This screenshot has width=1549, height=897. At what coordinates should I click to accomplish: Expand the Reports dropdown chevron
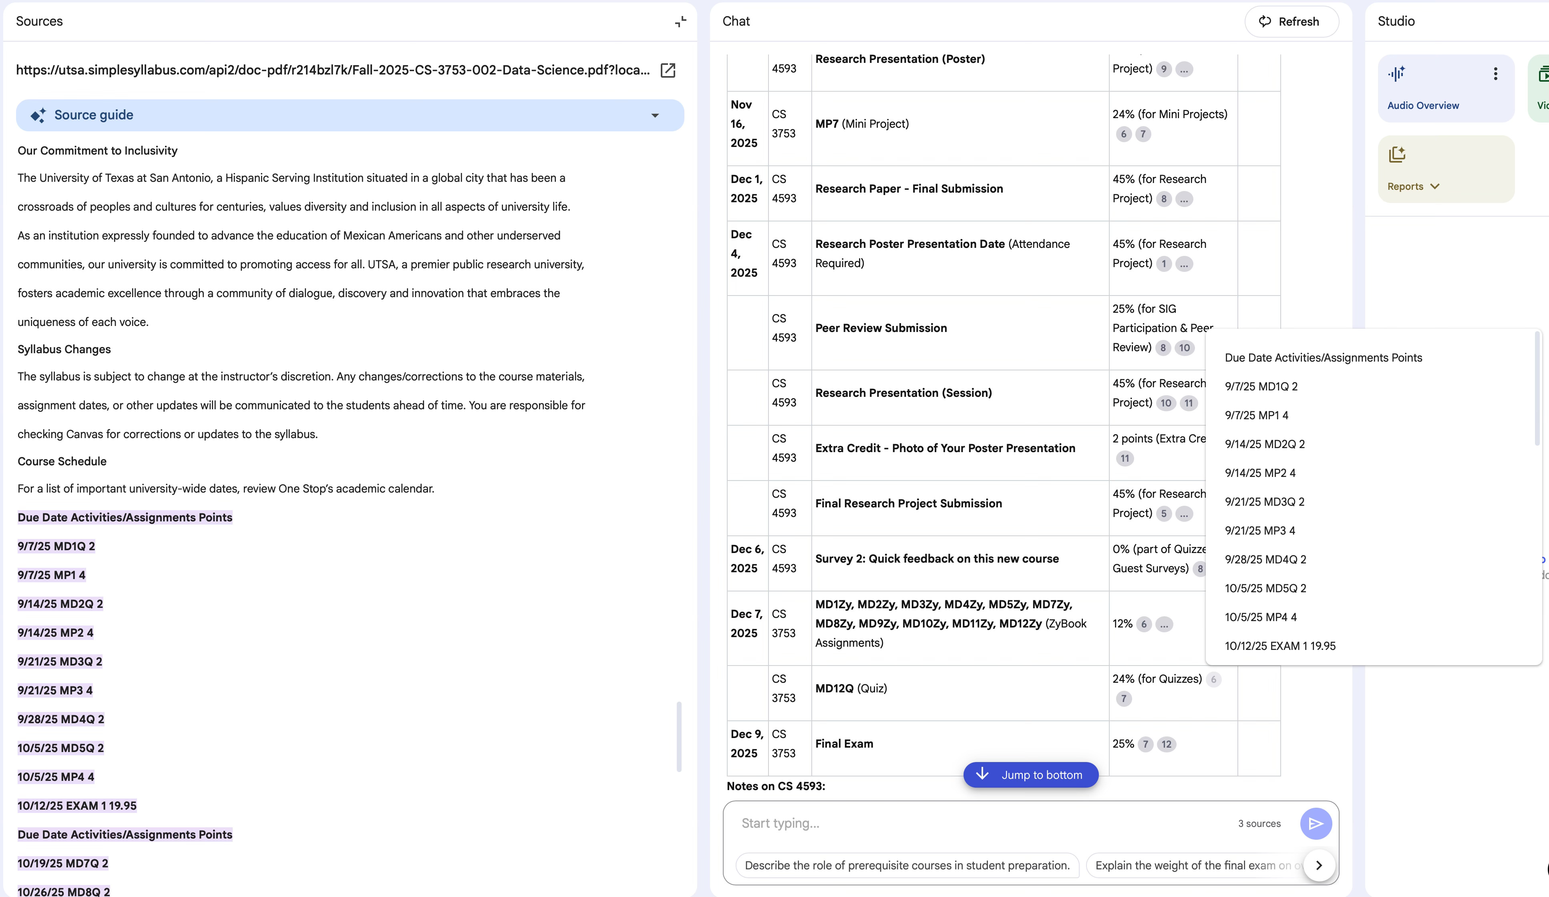pyautogui.click(x=1435, y=186)
